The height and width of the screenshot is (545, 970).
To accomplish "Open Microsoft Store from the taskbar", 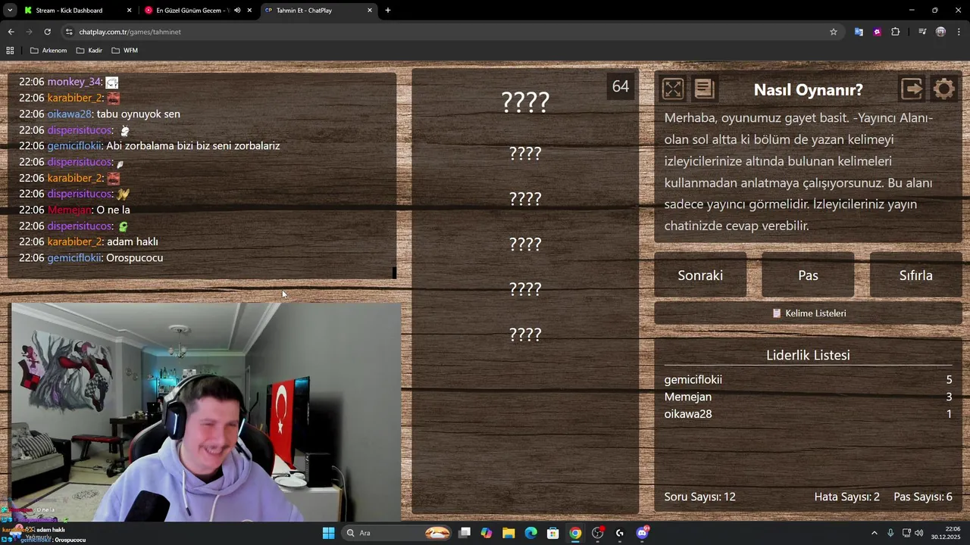I will [x=553, y=533].
